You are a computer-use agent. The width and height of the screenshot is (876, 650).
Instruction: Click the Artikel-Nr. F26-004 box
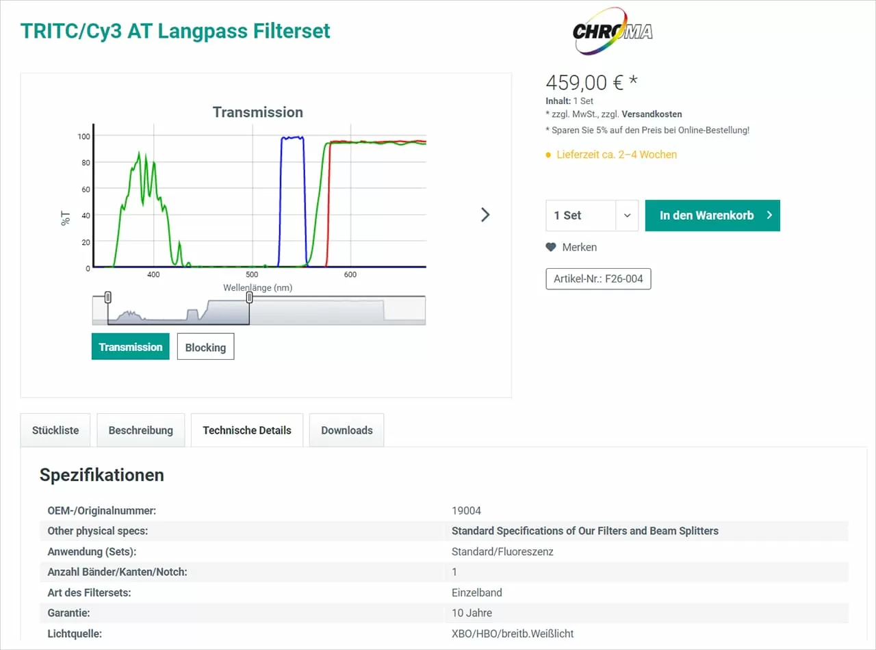pos(598,278)
